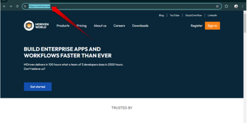Click the Get started button

38,87
